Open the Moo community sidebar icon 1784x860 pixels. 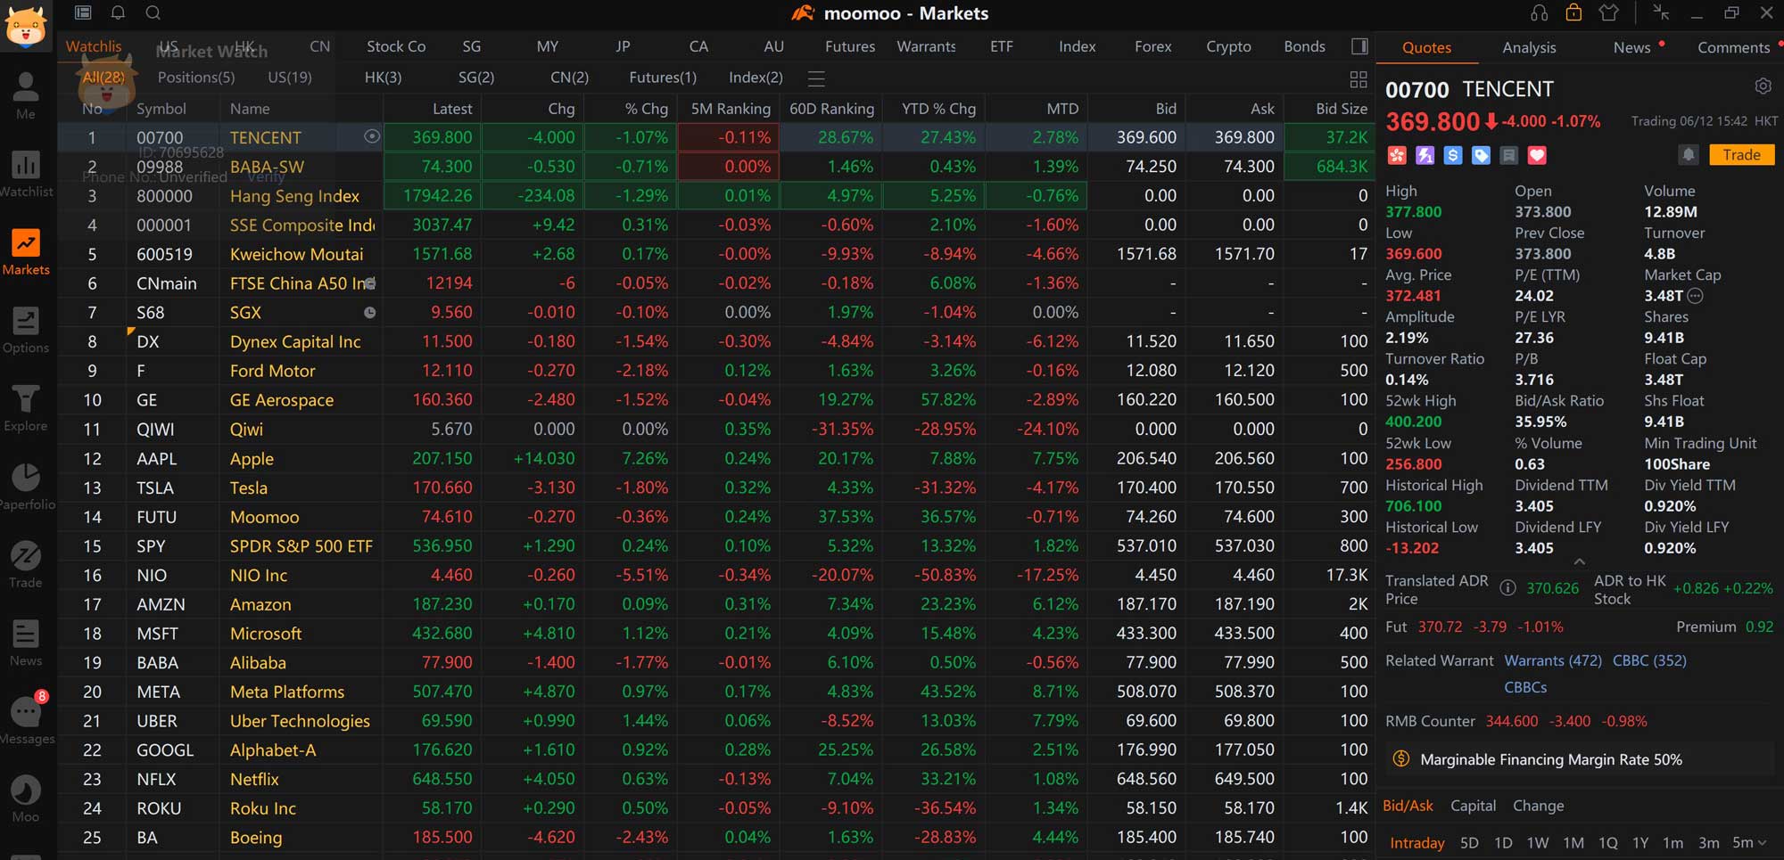(26, 799)
